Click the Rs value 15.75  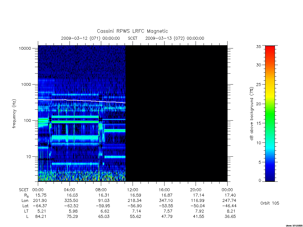41,195
